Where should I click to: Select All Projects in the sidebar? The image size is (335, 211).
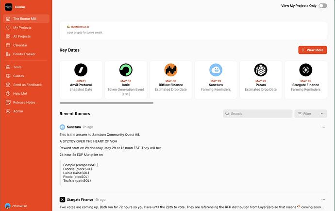coord(22,36)
